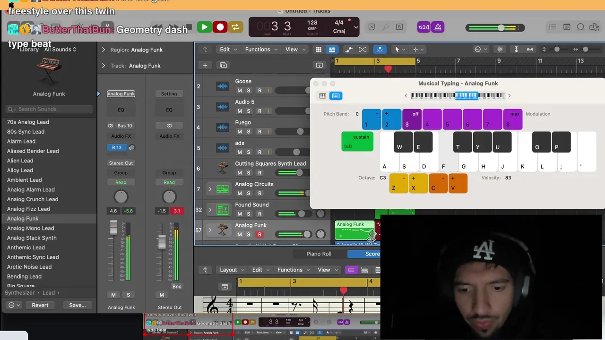This screenshot has height=340, width=605.
Task: Start playback with the green Play button
Action: pyautogui.click(x=204, y=27)
